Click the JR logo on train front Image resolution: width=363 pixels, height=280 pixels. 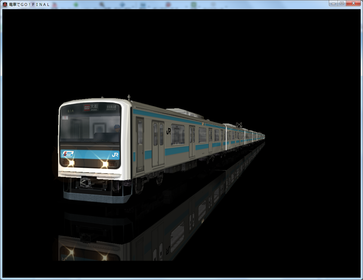pos(115,155)
